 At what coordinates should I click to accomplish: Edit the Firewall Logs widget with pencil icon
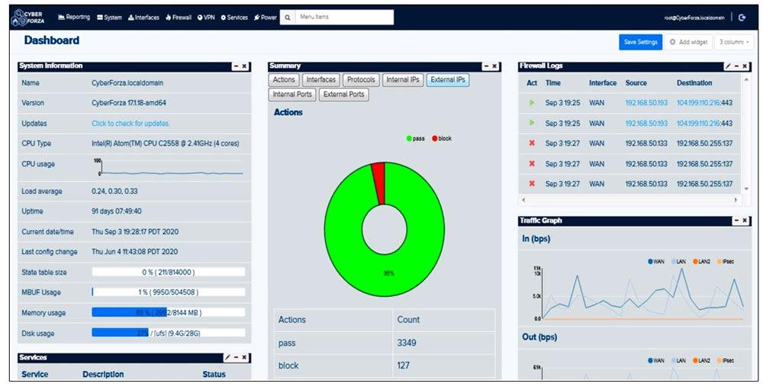(729, 66)
